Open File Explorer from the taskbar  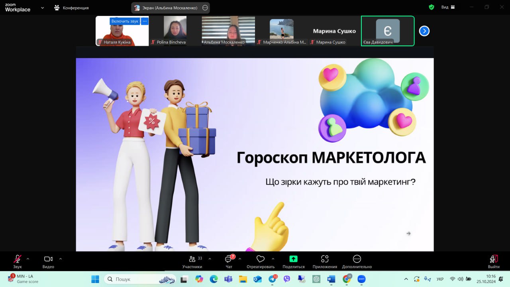243,279
